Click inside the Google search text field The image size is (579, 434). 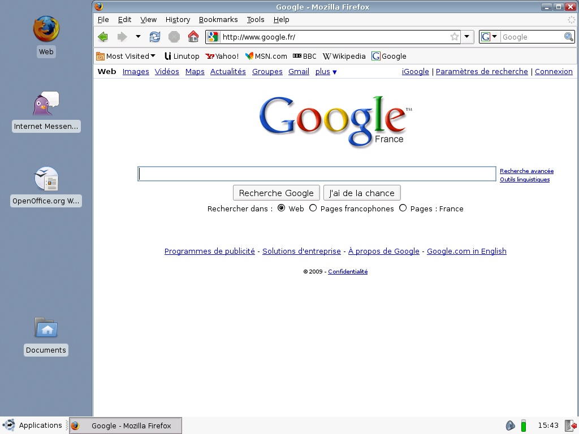317,173
